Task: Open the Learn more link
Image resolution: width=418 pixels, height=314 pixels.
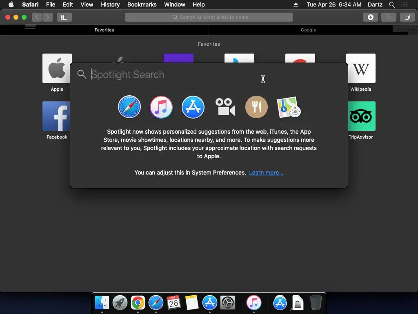Action: coord(266,173)
